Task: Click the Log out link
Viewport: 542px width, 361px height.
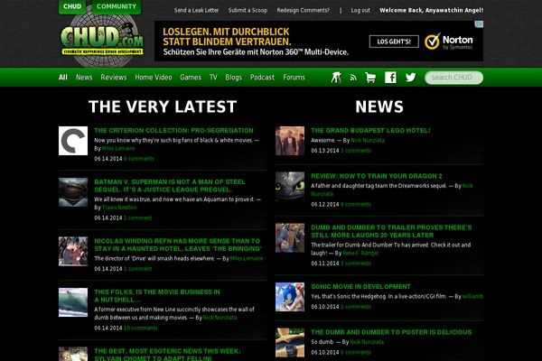Action: 360,10
